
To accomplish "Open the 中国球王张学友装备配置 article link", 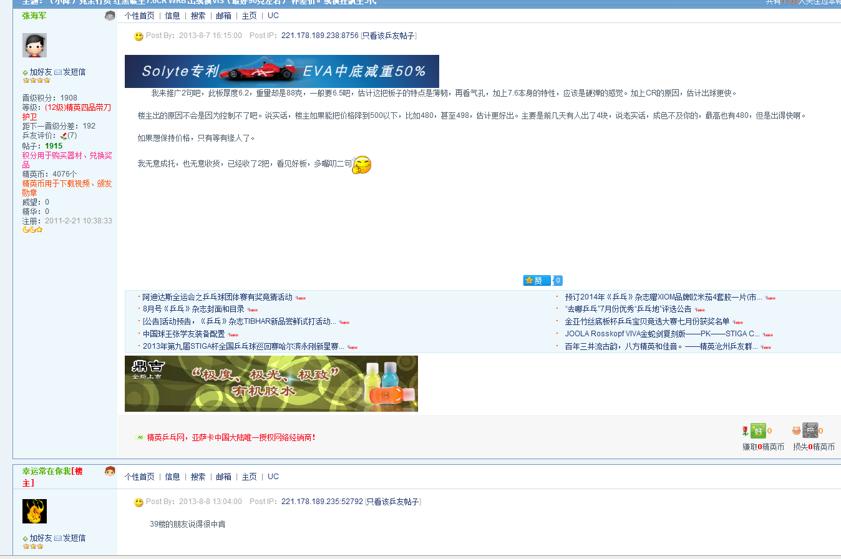I will click(x=185, y=333).
